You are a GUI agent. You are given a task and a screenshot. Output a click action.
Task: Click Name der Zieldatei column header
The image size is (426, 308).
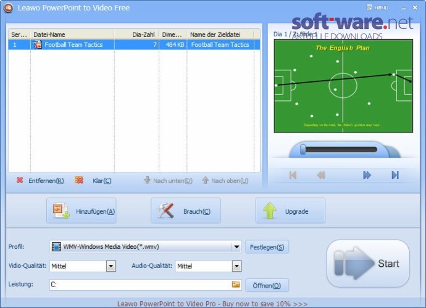220,34
